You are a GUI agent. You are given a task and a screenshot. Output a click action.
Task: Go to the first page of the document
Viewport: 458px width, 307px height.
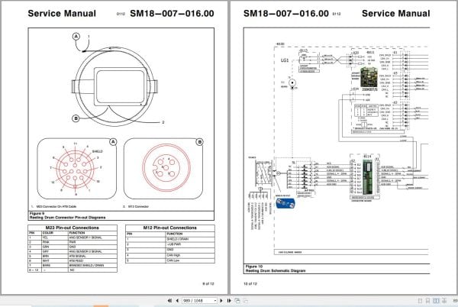[x=169, y=301]
